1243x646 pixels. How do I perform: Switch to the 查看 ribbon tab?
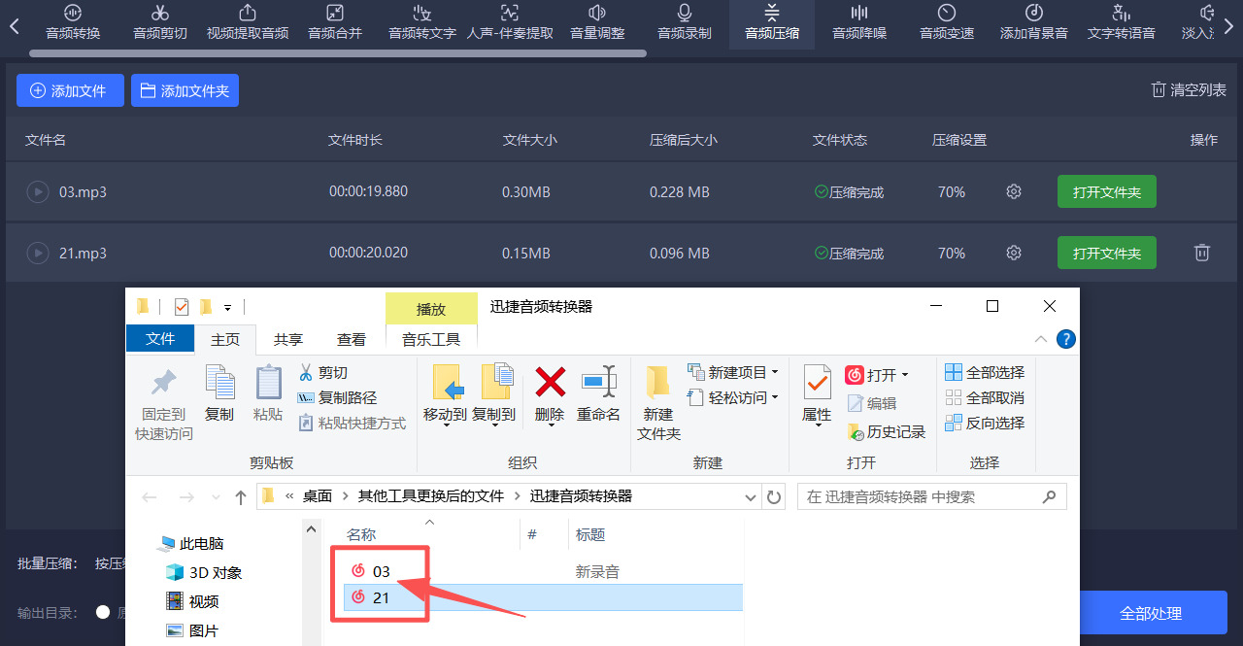(x=352, y=339)
